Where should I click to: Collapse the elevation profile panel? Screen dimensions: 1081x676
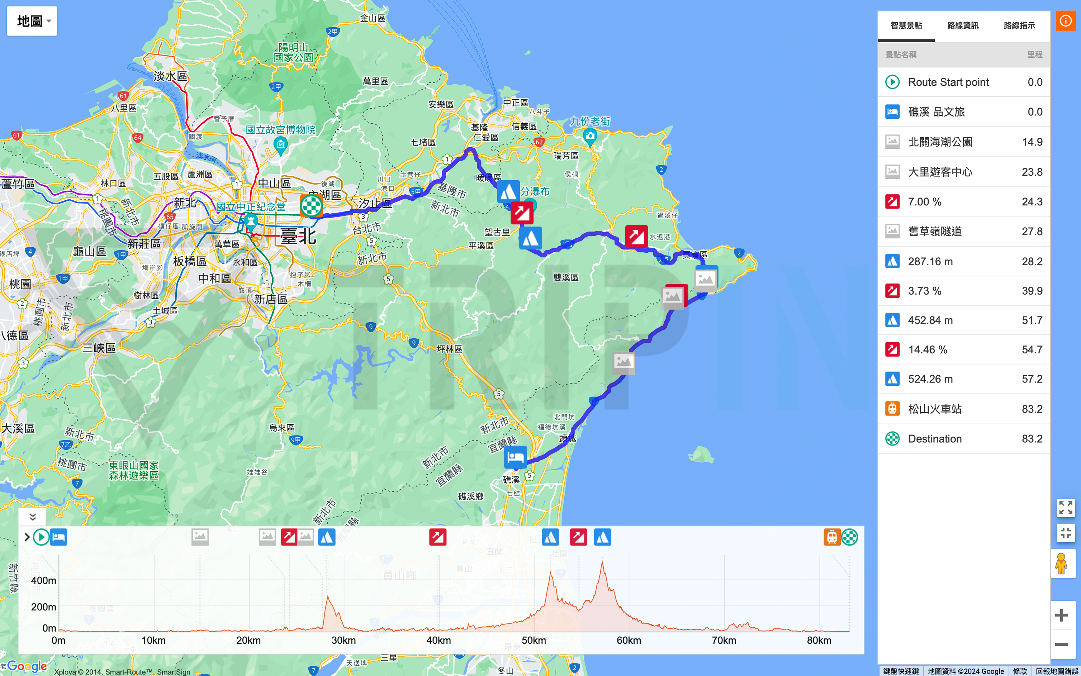[32, 517]
